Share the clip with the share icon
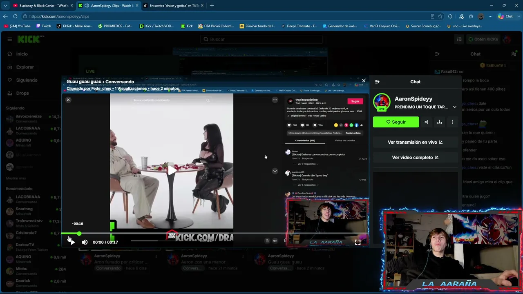This screenshot has height=294, width=523. pyautogui.click(x=426, y=122)
